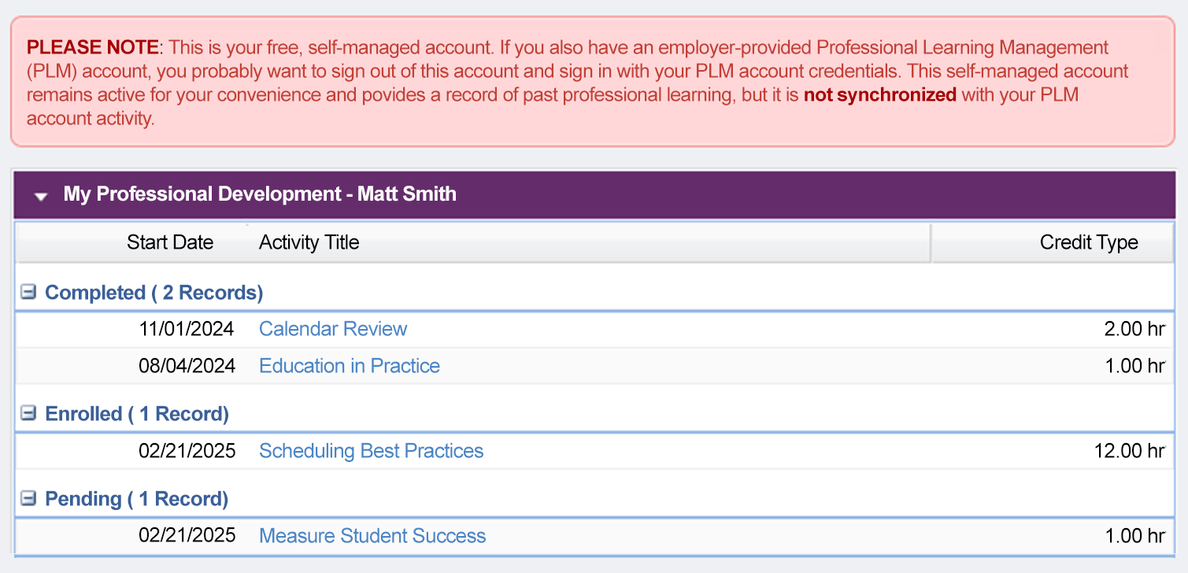Click the 11/01/2024 start date cell
This screenshot has height=573, width=1188.
coord(187,328)
